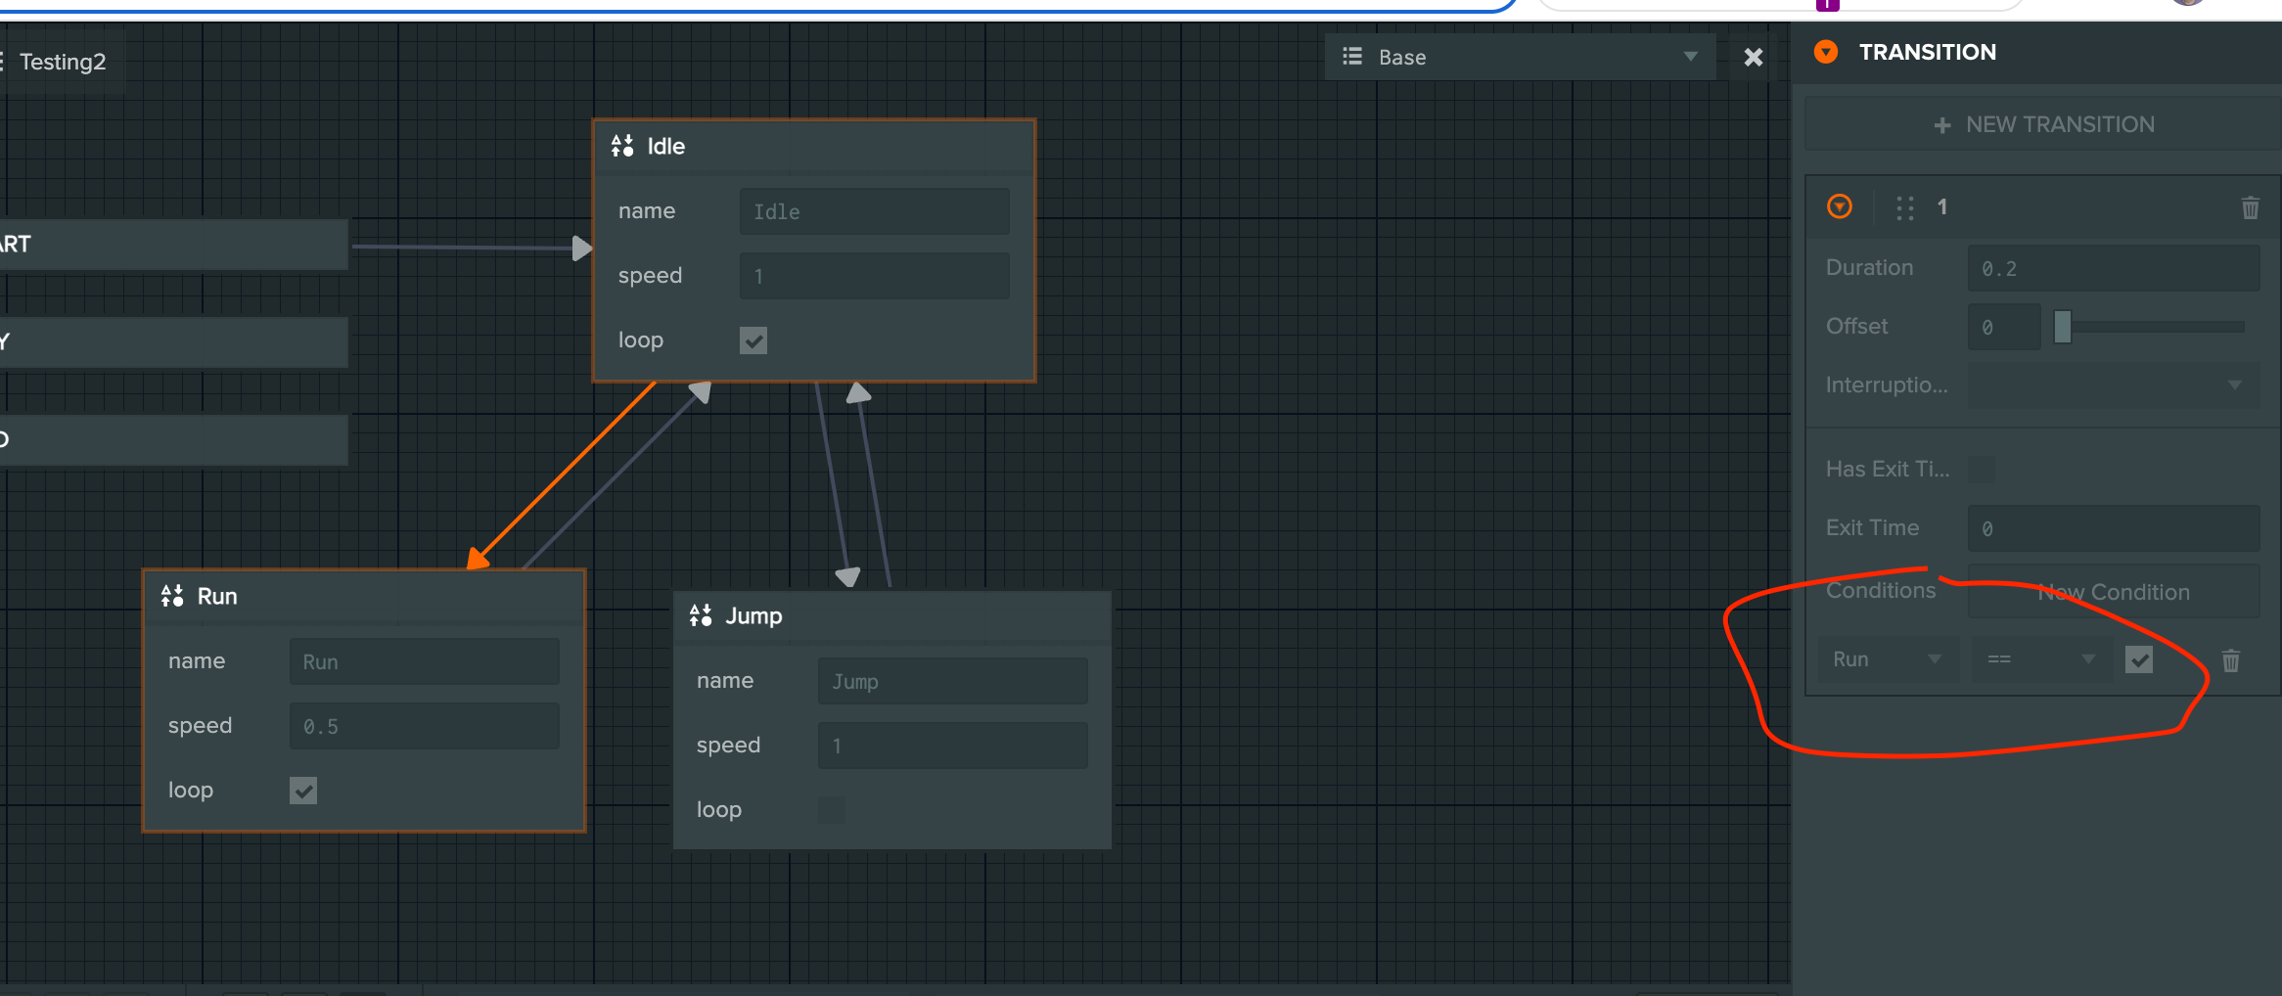Toggle the Idle state loop checkbox
The width and height of the screenshot is (2282, 996).
[x=753, y=340]
